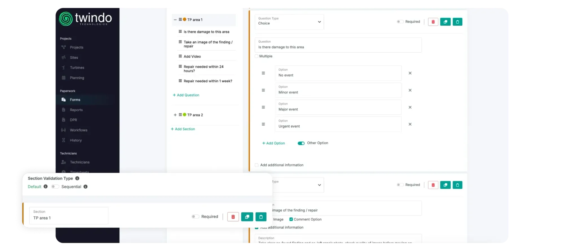Screen dimensions: 564x251
Task: Click the Section name field 'TP area 1'
Action: pos(69,216)
